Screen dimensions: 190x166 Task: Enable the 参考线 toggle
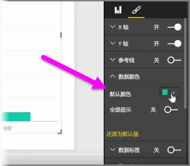(174, 60)
